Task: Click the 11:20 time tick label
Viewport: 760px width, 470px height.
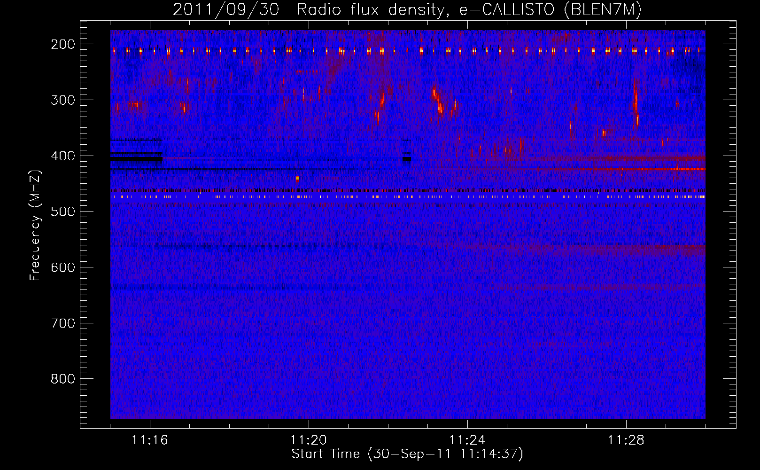Action: (x=309, y=440)
